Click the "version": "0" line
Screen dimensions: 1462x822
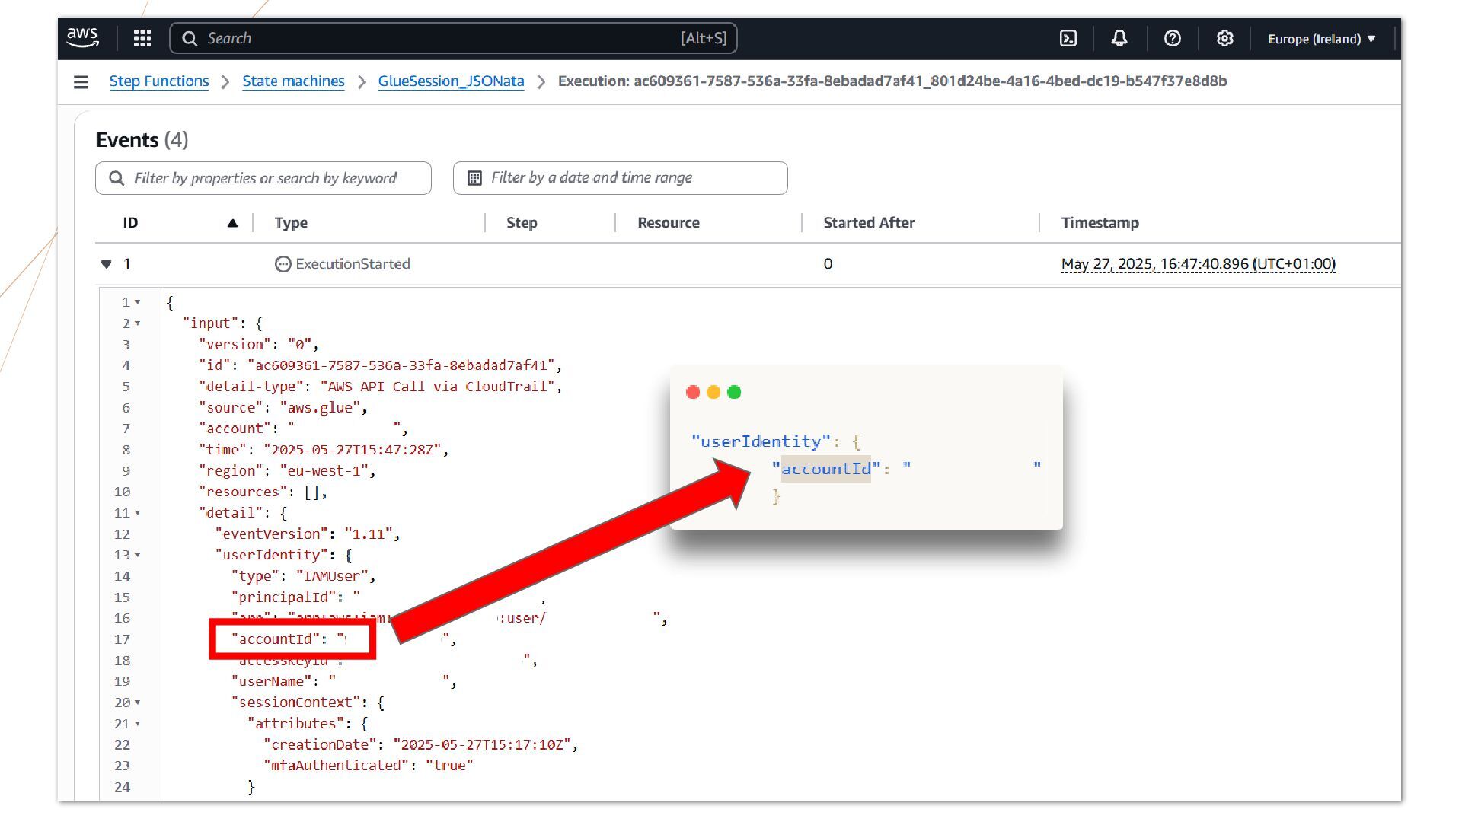coord(259,345)
